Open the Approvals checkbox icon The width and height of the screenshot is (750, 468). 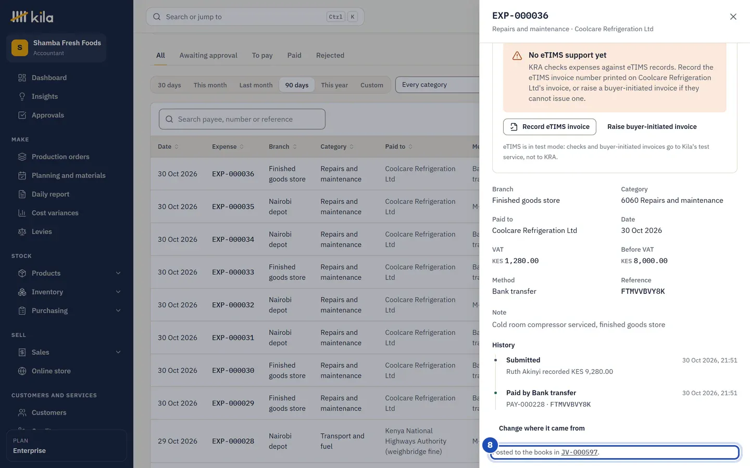pos(22,115)
